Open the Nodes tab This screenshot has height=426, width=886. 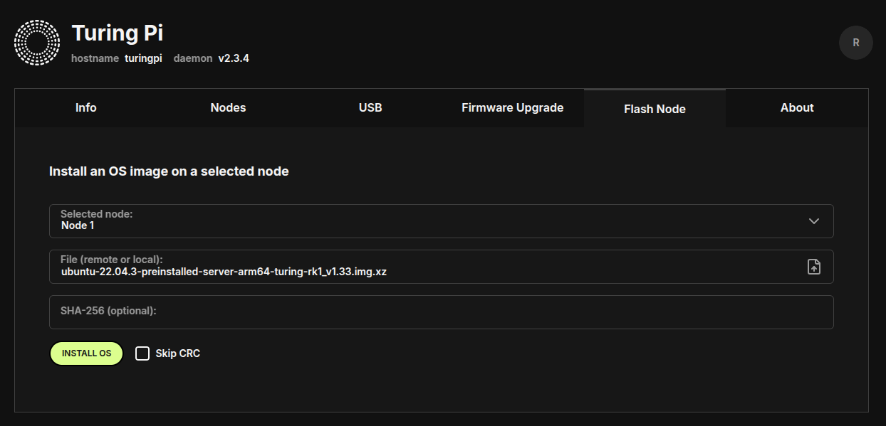[x=228, y=108]
